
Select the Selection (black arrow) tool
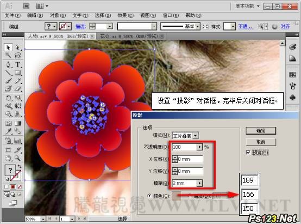pos(8,47)
